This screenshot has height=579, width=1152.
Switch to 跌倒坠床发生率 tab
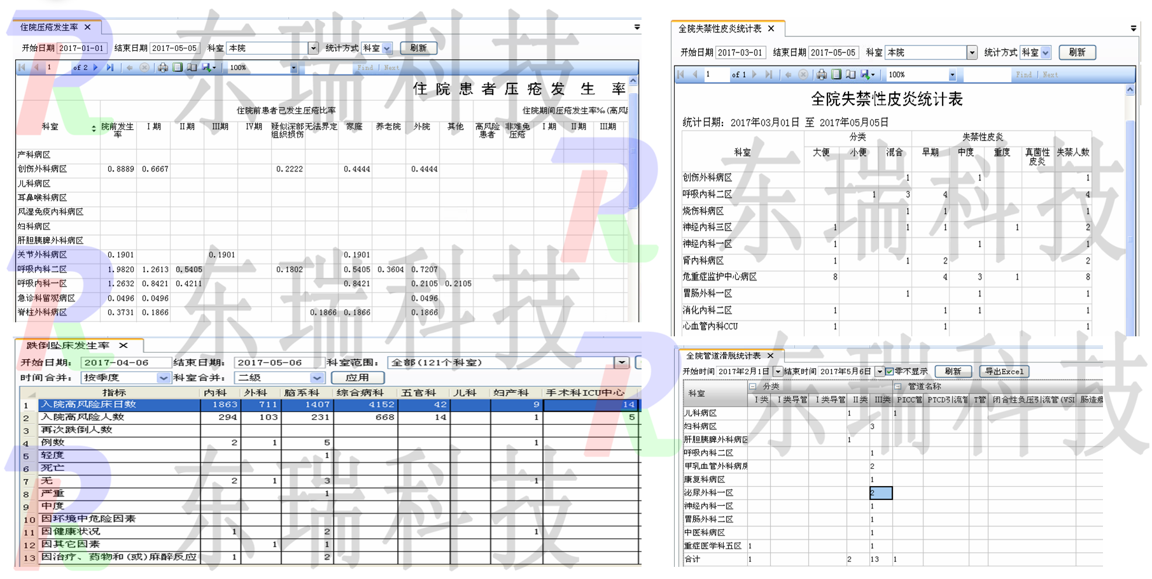click(x=67, y=345)
